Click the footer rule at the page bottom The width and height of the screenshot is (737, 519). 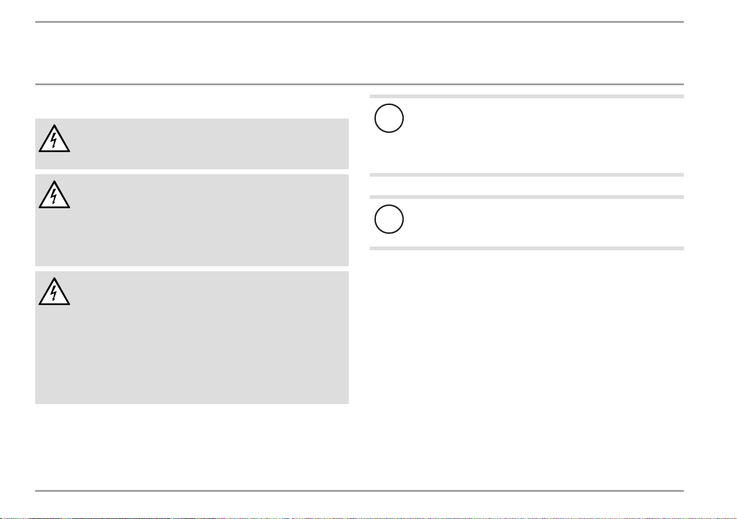359,491
